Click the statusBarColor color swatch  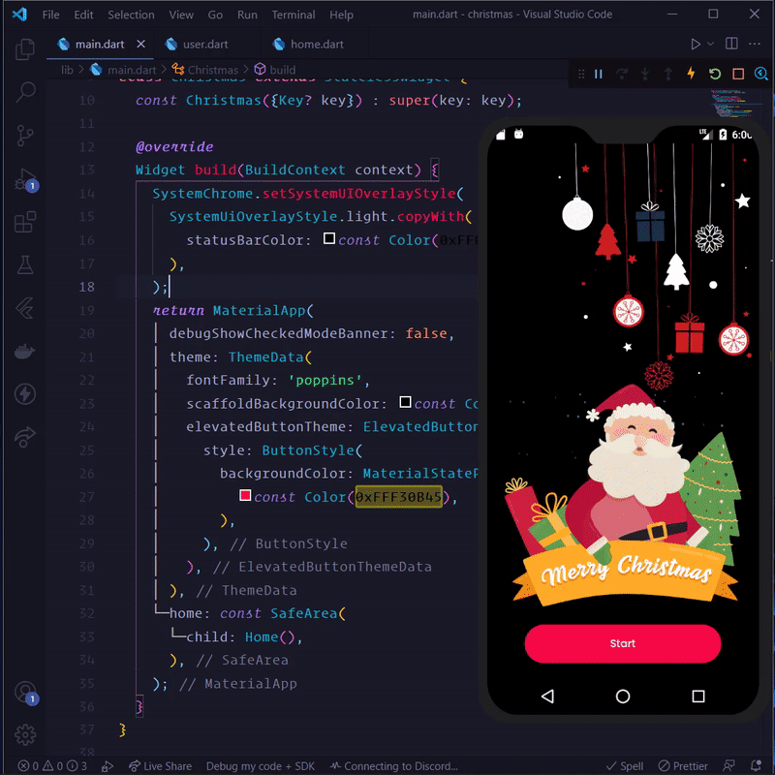(x=329, y=238)
